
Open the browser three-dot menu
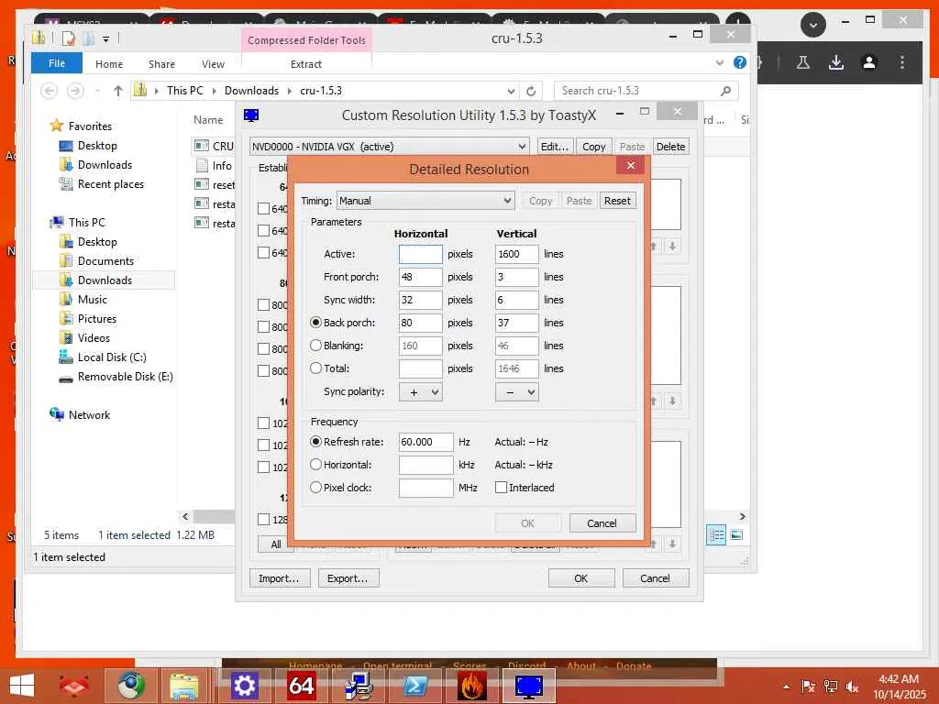pos(902,62)
